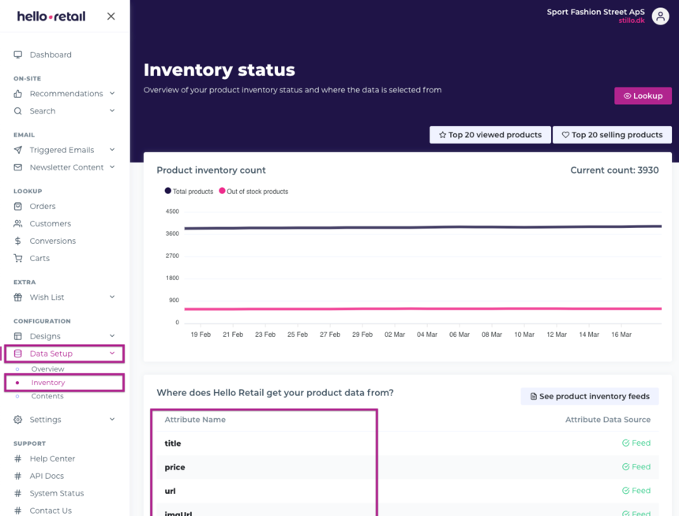This screenshot has height=516, width=679.
Task: Toggle the Total products legend series
Action: click(x=189, y=192)
